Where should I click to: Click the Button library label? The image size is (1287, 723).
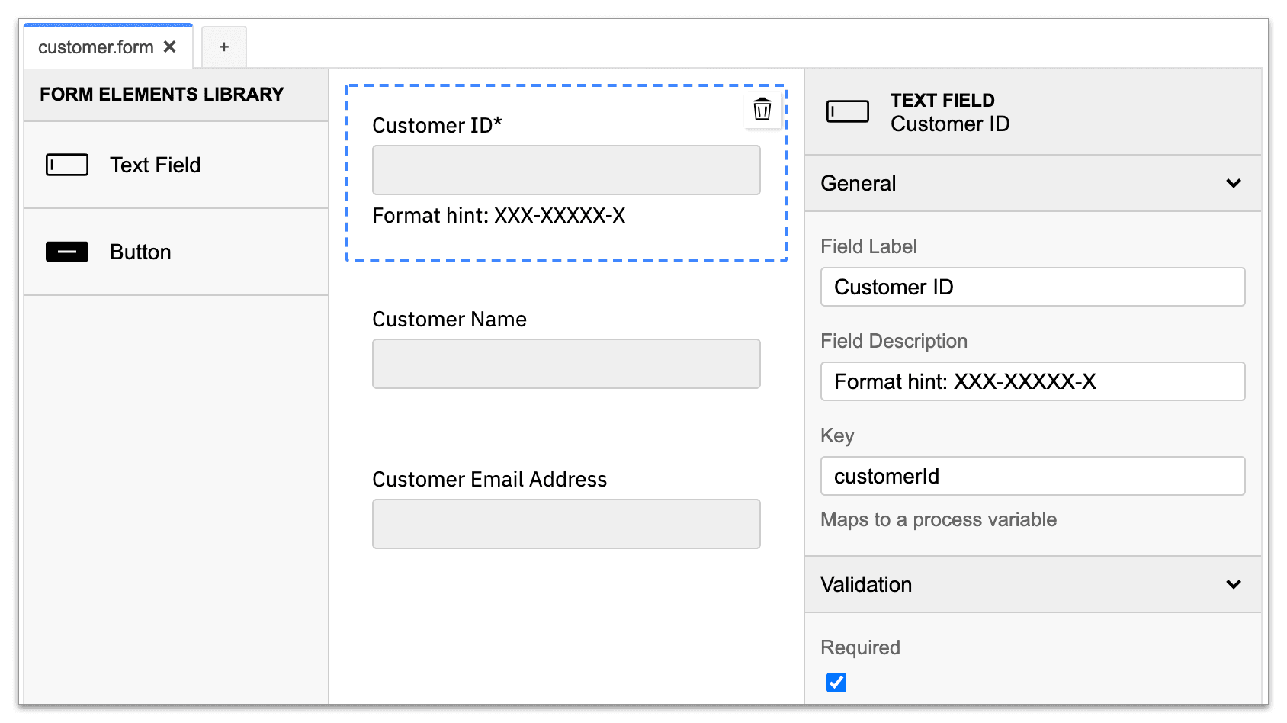coord(140,252)
